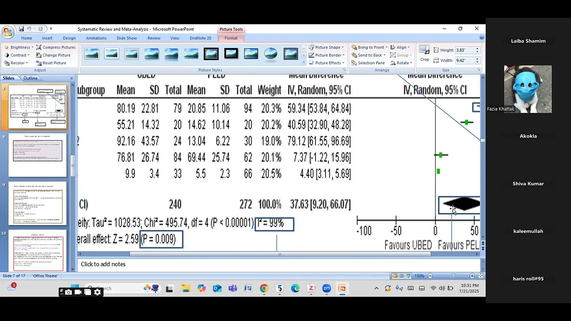The width and height of the screenshot is (571, 321).
Task: Click the "Office Theme" status entry
Action: click(x=45, y=276)
